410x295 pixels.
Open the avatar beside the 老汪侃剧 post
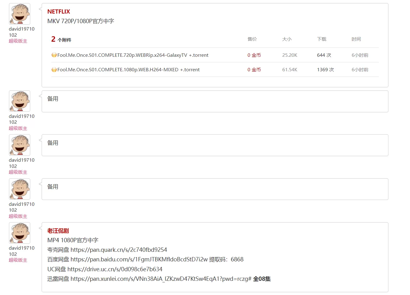click(19, 233)
